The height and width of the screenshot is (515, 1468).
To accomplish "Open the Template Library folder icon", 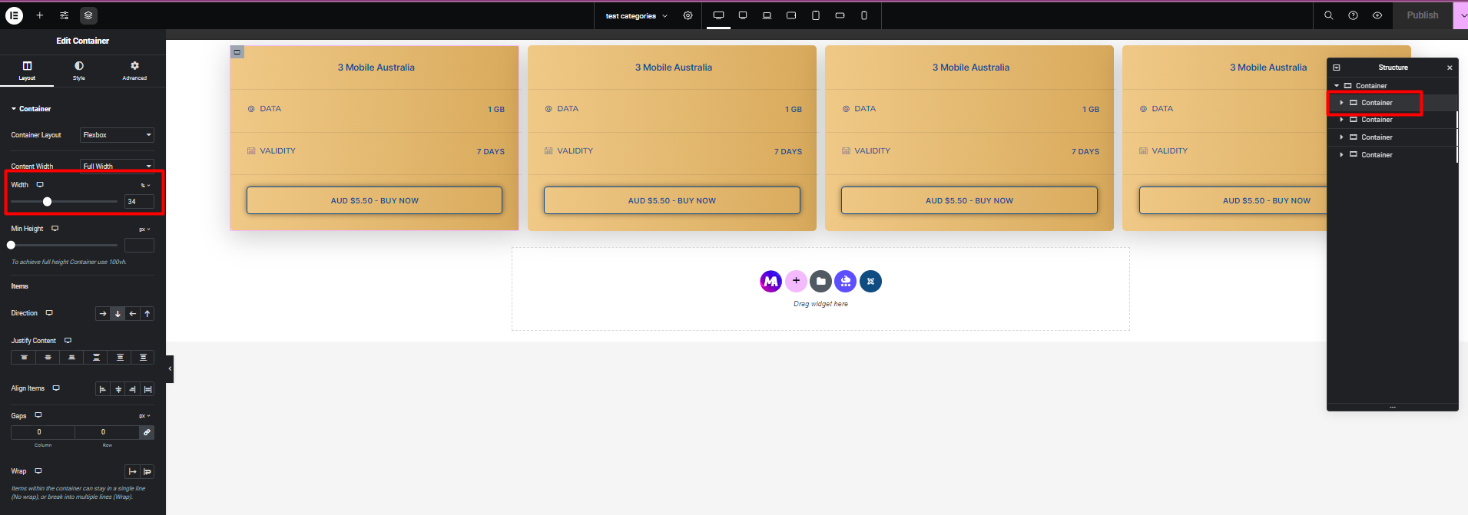I will (x=820, y=281).
